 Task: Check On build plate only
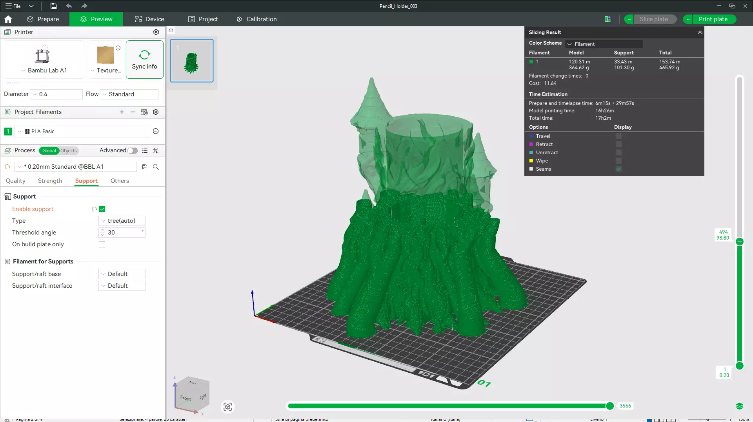[x=102, y=244]
